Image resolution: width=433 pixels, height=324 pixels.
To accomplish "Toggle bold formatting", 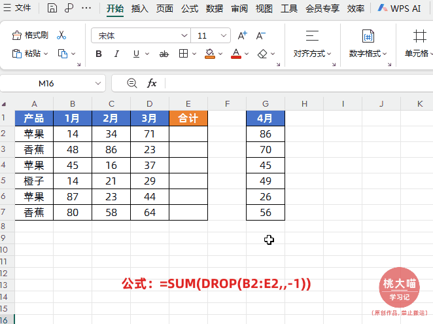I will (x=99, y=54).
